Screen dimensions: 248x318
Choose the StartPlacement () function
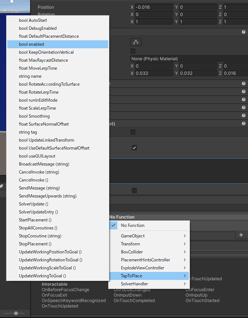[x=58, y=220]
